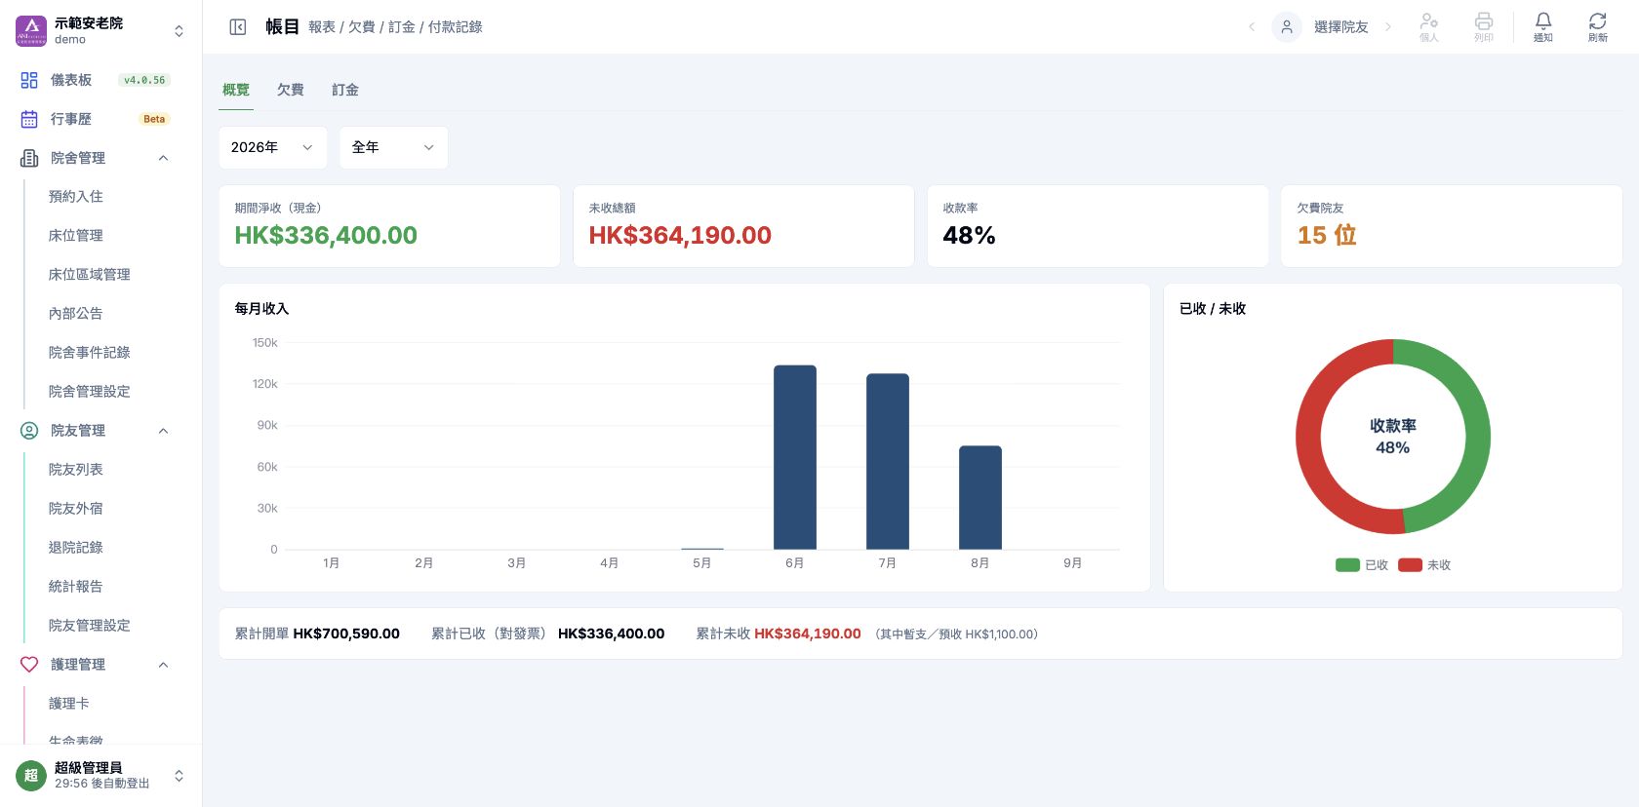Open the 通知 bell icon
The width and height of the screenshot is (1639, 807).
pyautogui.click(x=1543, y=20)
